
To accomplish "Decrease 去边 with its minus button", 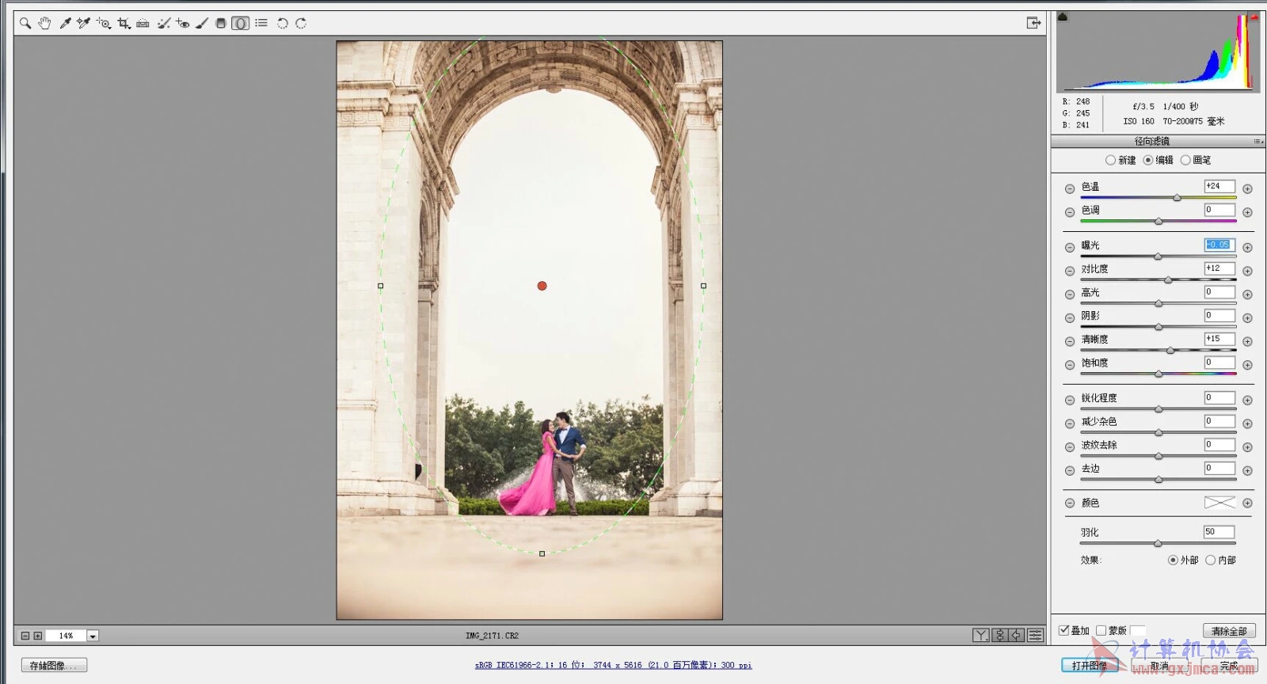I will coord(1070,470).
